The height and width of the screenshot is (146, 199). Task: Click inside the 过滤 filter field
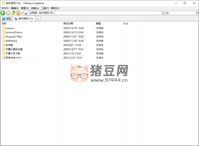[x=178, y=13]
